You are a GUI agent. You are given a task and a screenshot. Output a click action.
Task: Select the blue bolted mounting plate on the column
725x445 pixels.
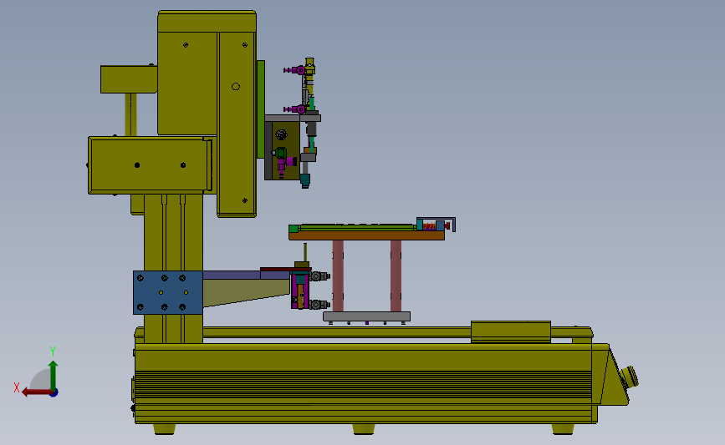[x=168, y=293]
